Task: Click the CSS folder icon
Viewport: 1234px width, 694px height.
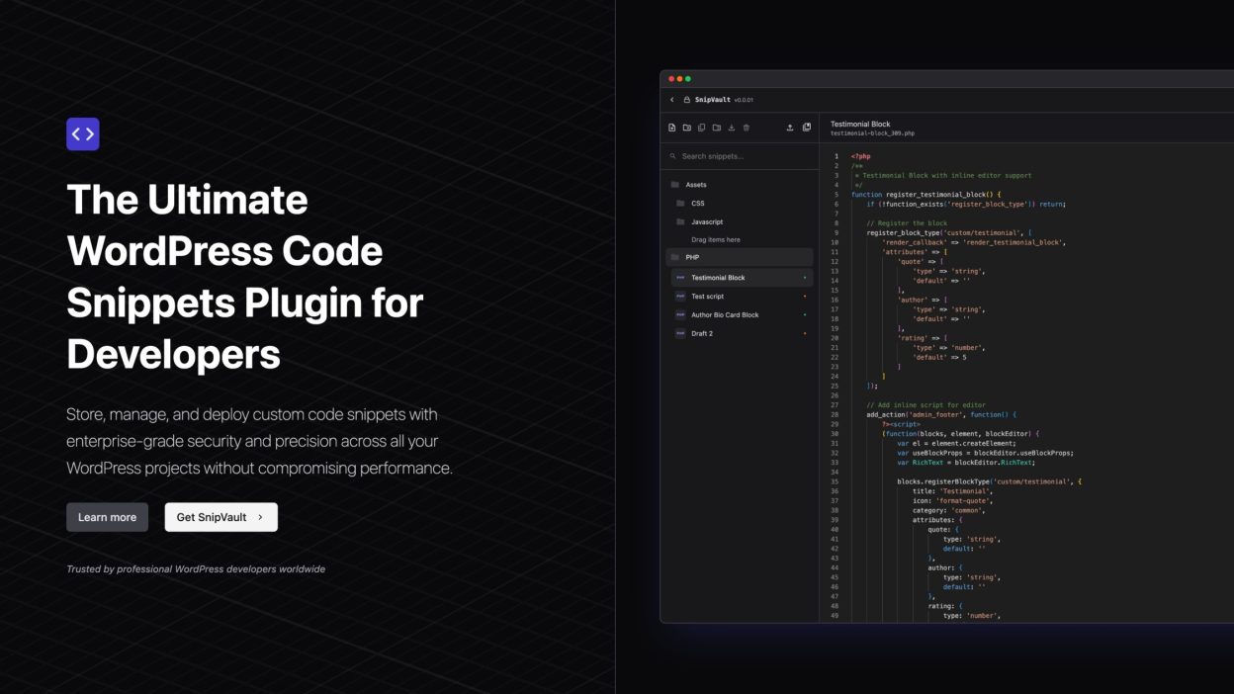Action: click(680, 204)
